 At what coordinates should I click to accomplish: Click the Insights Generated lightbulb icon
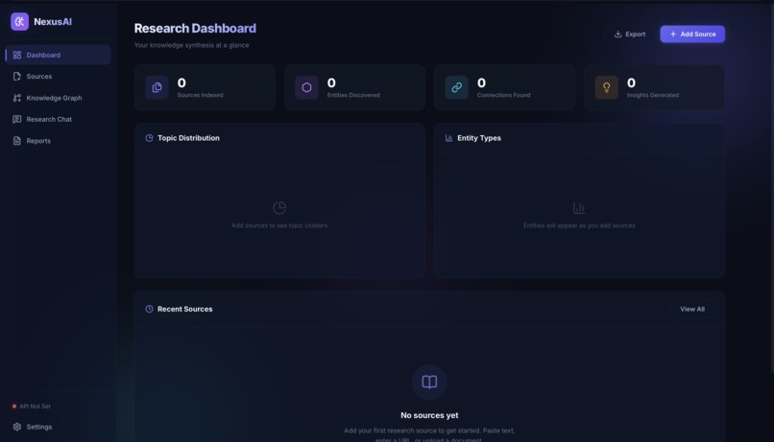[x=606, y=87]
